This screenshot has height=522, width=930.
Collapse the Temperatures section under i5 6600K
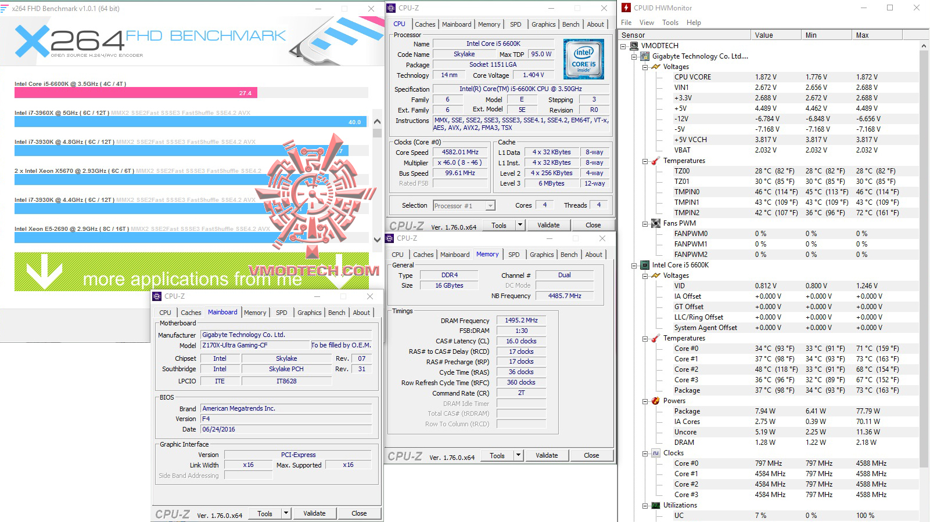645,338
